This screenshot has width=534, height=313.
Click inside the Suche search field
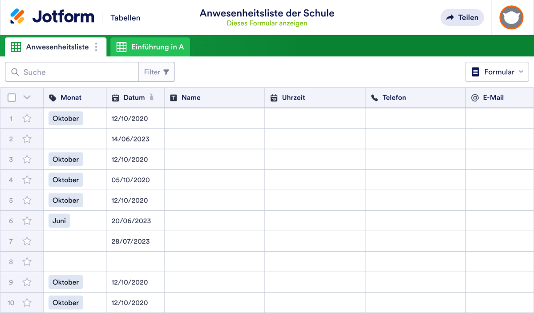point(71,72)
